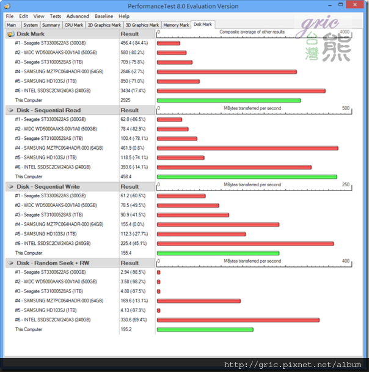This screenshot has height=372, width=369.
Task: Select Sequential Read row #5 SAMSUNG HD103SJ
Action: [x=46, y=158]
